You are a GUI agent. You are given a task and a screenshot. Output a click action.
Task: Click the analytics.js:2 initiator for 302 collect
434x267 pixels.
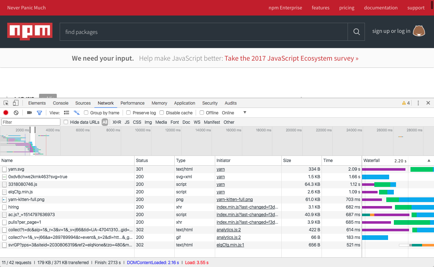(x=229, y=230)
